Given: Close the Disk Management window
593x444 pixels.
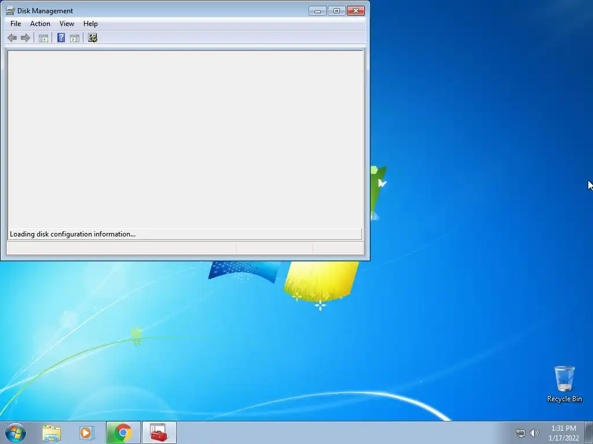Looking at the screenshot, I should coord(356,10).
